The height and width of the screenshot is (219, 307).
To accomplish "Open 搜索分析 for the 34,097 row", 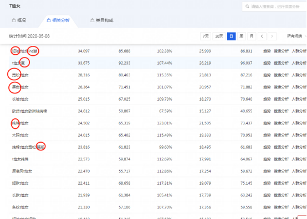I will tap(281, 51).
